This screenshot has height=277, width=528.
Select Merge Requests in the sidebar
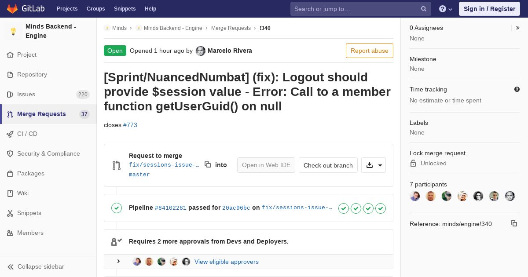[48, 114]
